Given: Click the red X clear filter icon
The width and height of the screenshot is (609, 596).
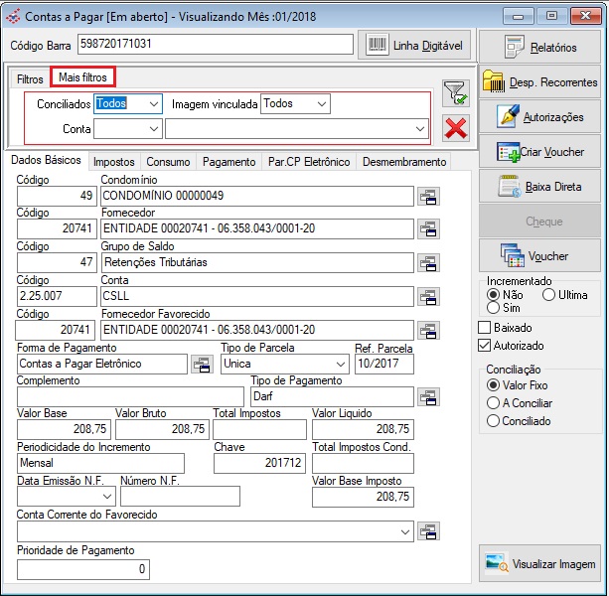Looking at the screenshot, I should [x=456, y=127].
